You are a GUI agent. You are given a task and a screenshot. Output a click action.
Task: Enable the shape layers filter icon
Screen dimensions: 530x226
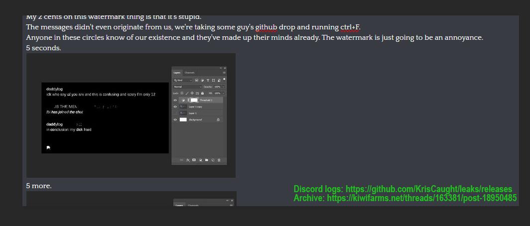213,81
